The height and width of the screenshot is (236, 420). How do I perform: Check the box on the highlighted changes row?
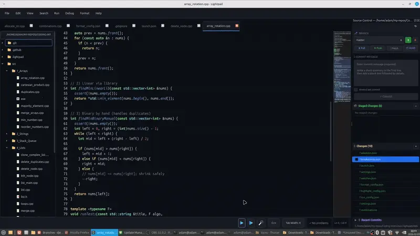coord(356,159)
